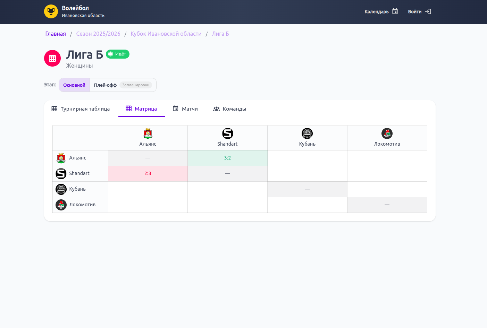Viewport: 487px width, 328px height.
Task: Go to Главная breadcrumb link
Action: [x=56, y=34]
